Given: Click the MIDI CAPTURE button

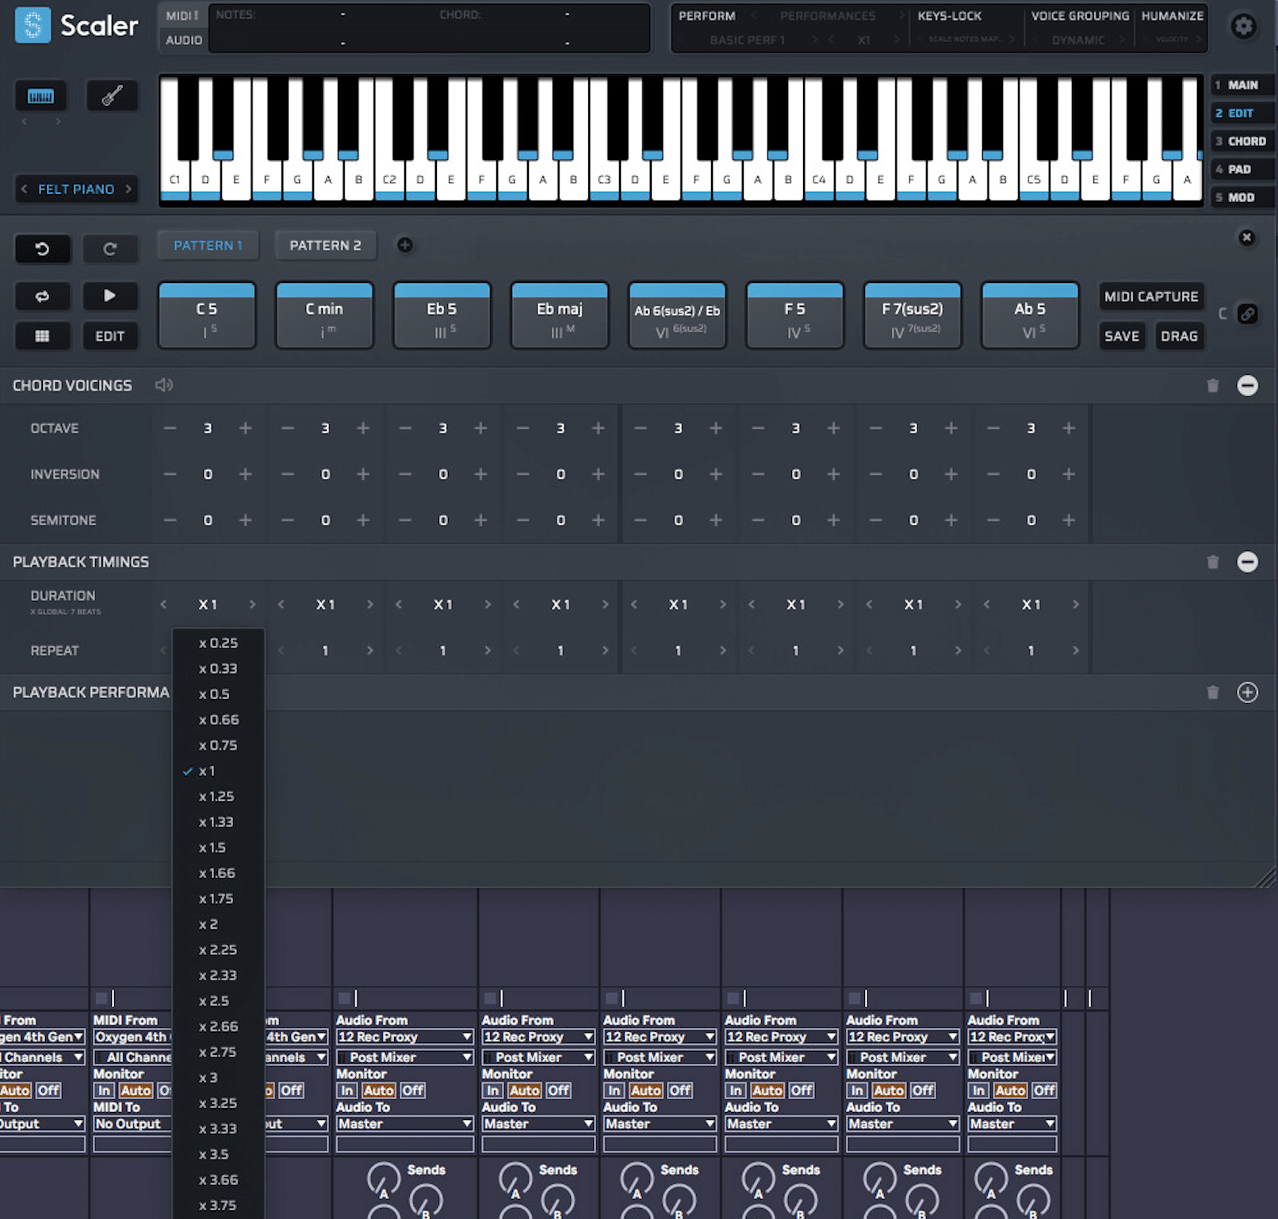Looking at the screenshot, I should pyautogui.click(x=1151, y=296).
